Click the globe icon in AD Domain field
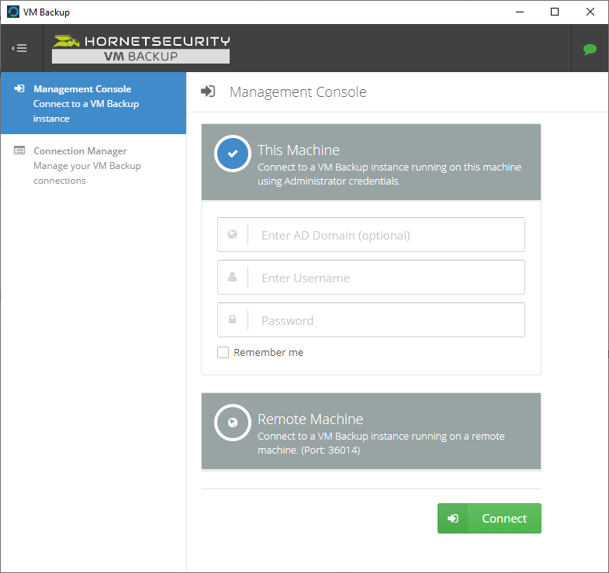The width and height of the screenshot is (609, 573). click(232, 234)
